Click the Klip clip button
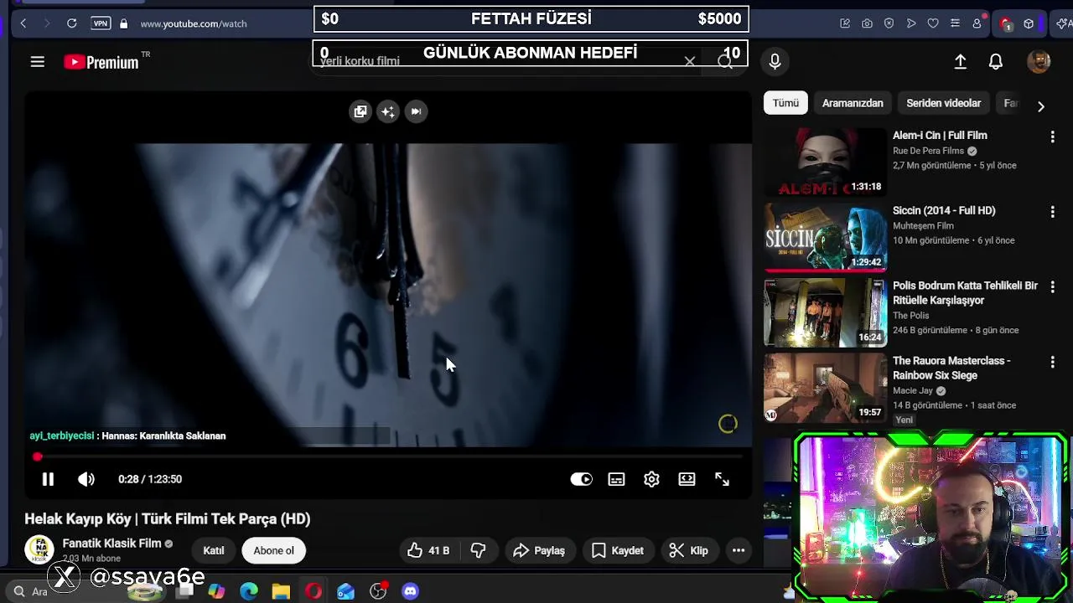This screenshot has width=1073, height=603. pos(689,550)
